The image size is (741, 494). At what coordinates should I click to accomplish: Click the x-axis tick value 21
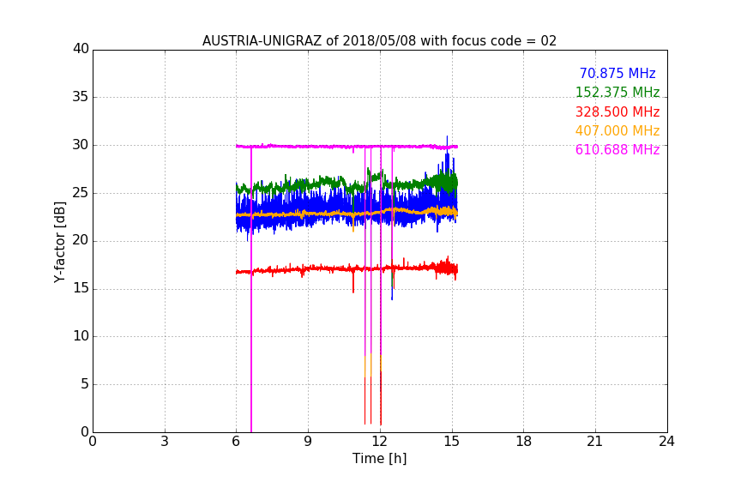(x=595, y=442)
